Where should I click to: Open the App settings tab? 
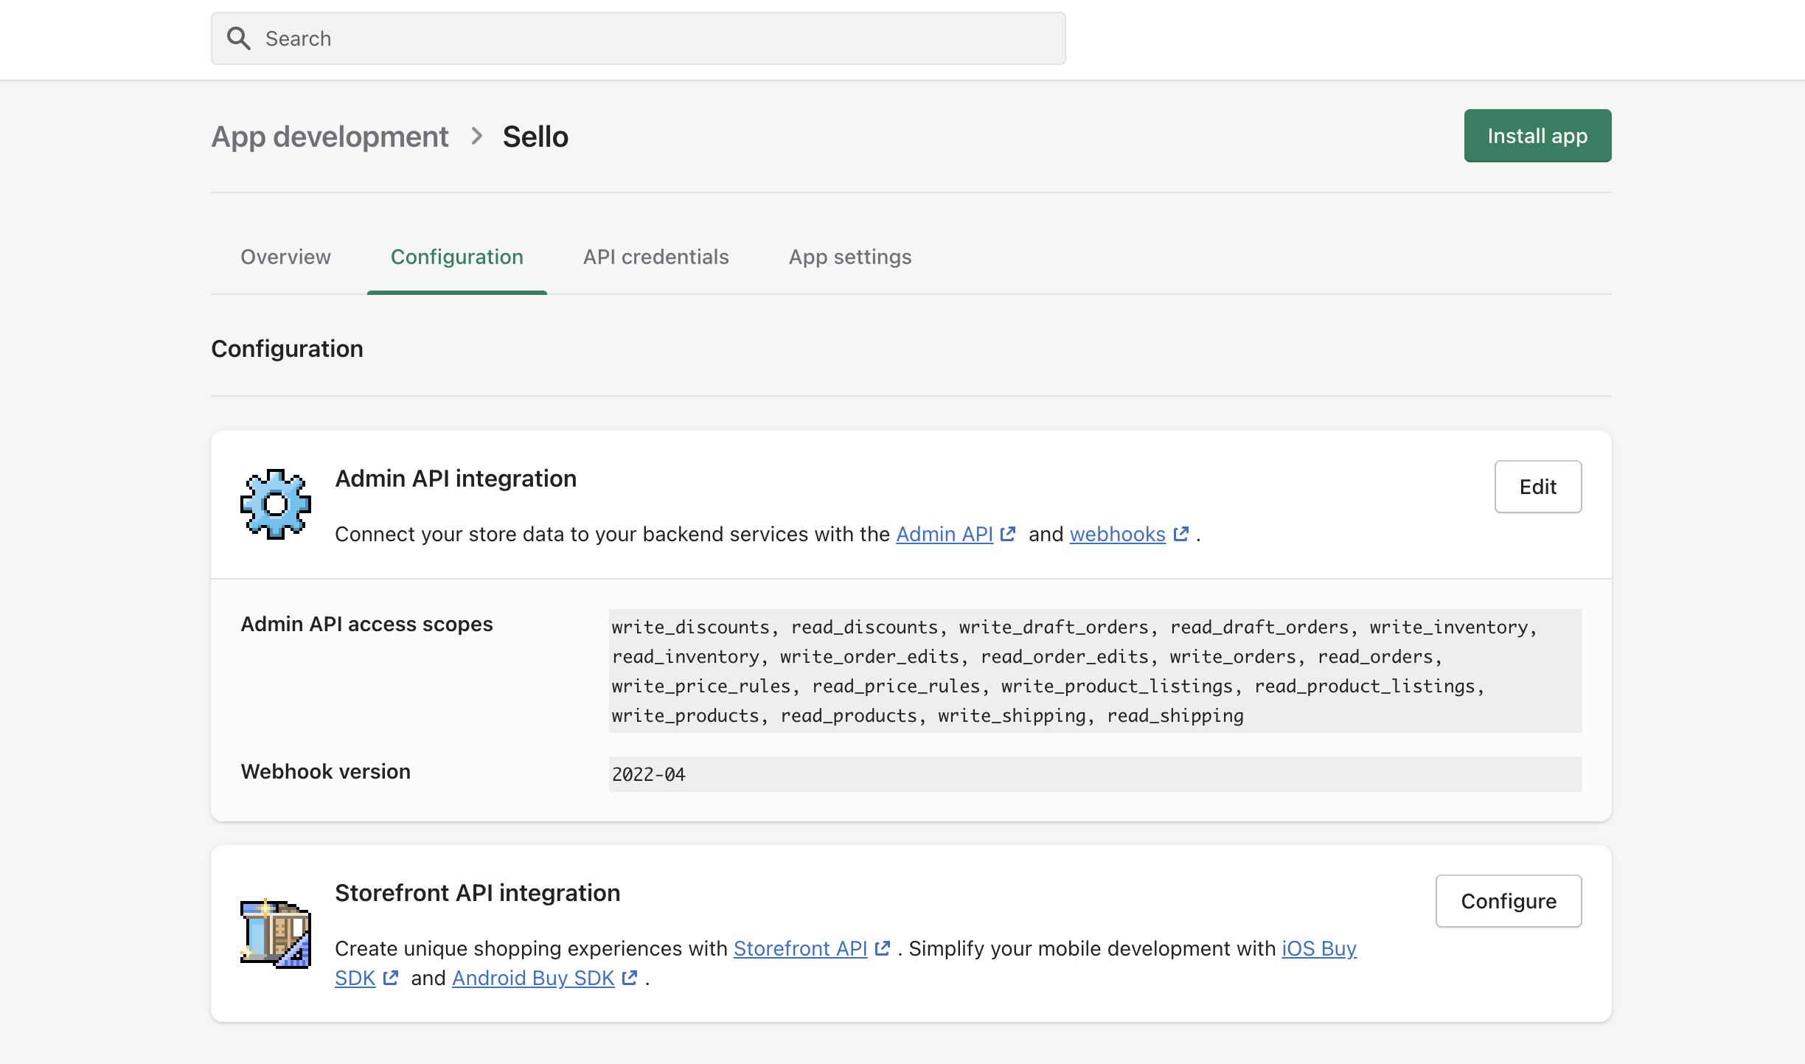tap(850, 257)
